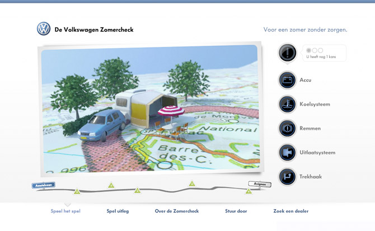This screenshot has height=231, width=375.
Task: Select the first triangle route marker
Action: (x=77, y=191)
